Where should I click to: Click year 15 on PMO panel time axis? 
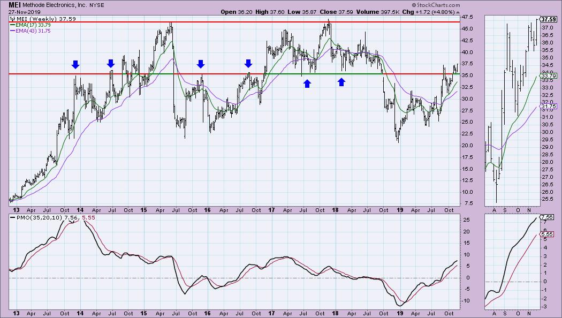coord(143,313)
